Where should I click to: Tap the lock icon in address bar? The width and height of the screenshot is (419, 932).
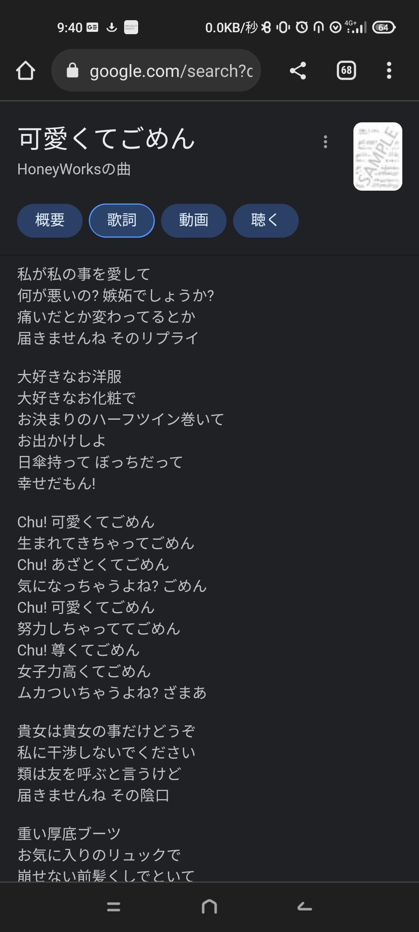click(73, 71)
